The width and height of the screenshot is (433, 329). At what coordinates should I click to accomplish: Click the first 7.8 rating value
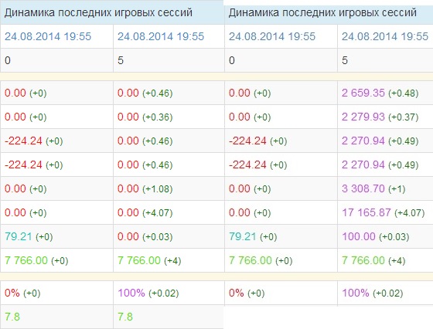click(x=12, y=317)
